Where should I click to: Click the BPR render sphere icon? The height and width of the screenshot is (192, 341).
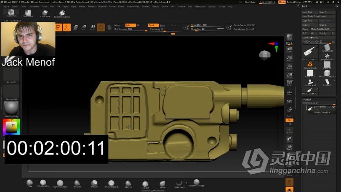click(290, 37)
